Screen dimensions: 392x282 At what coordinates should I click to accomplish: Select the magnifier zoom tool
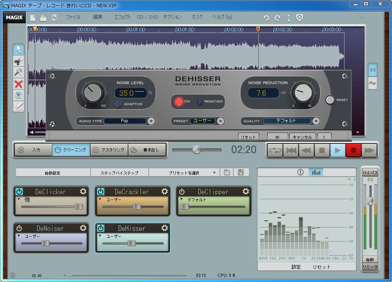[x=19, y=73]
